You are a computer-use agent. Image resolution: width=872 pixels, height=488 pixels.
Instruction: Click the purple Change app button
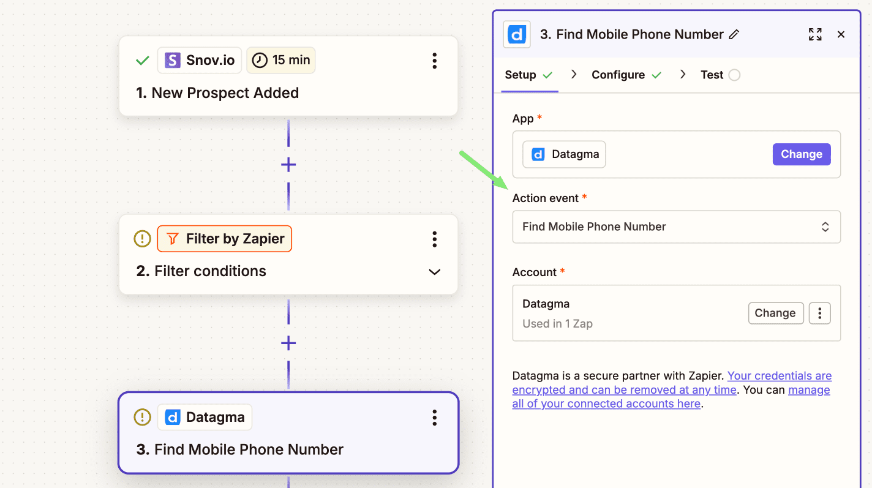coord(801,154)
